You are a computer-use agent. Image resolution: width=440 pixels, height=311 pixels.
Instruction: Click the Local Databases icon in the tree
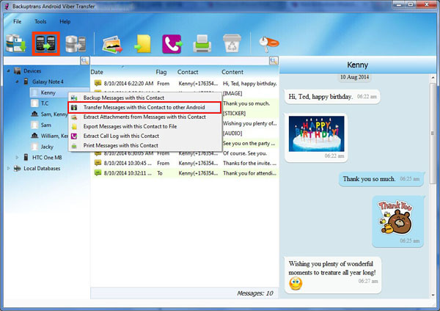point(18,169)
